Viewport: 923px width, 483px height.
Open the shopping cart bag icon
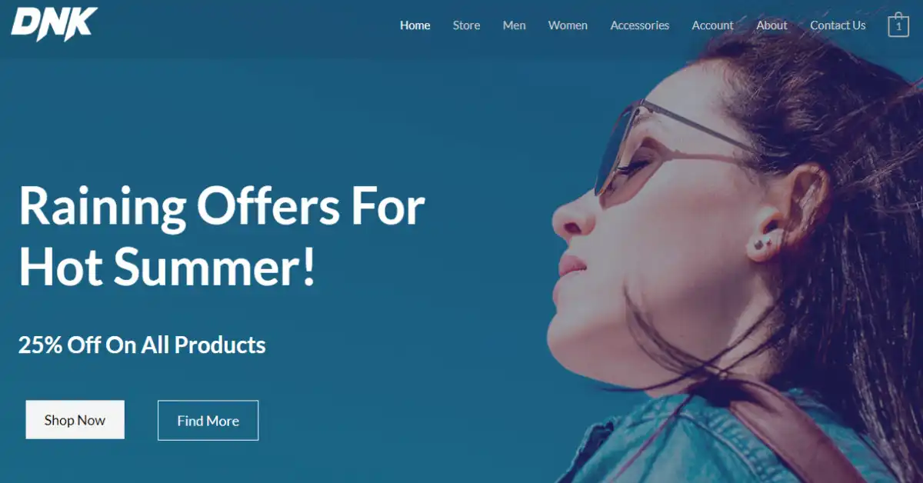tap(898, 25)
